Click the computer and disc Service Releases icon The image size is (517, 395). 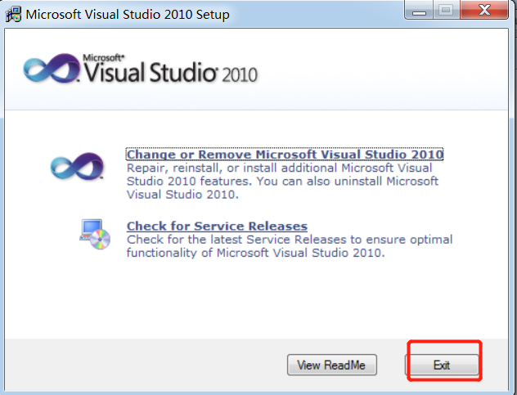tap(95, 235)
